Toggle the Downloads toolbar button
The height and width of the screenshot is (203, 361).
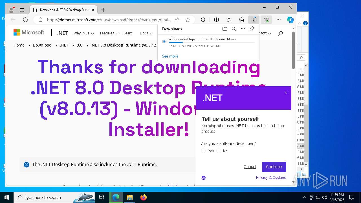pyautogui.click(x=254, y=20)
